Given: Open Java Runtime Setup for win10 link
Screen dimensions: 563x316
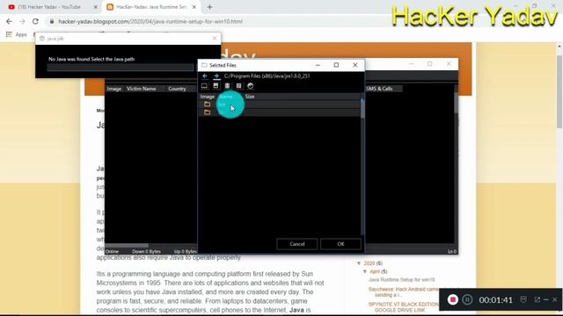Looking at the screenshot, I should (401, 280).
